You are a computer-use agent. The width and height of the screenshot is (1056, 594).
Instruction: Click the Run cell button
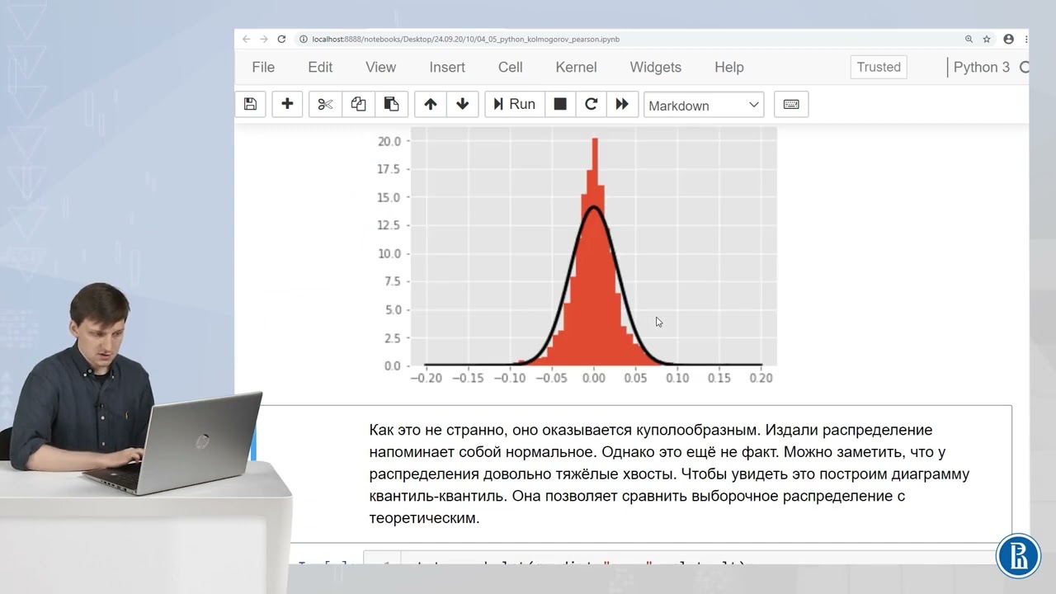515,104
